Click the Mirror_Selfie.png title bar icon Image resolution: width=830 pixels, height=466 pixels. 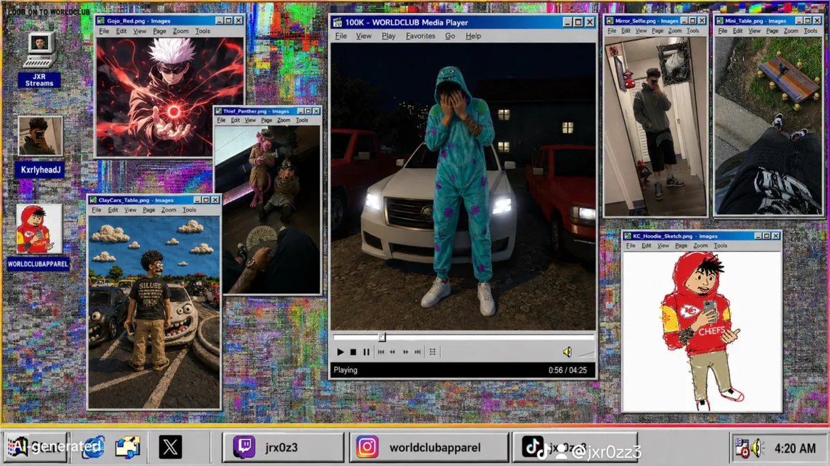[610, 21]
